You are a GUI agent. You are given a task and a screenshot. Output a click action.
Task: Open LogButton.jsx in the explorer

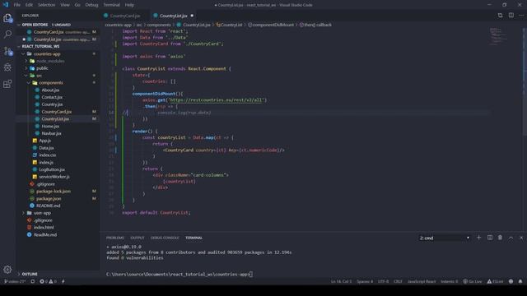52,169
